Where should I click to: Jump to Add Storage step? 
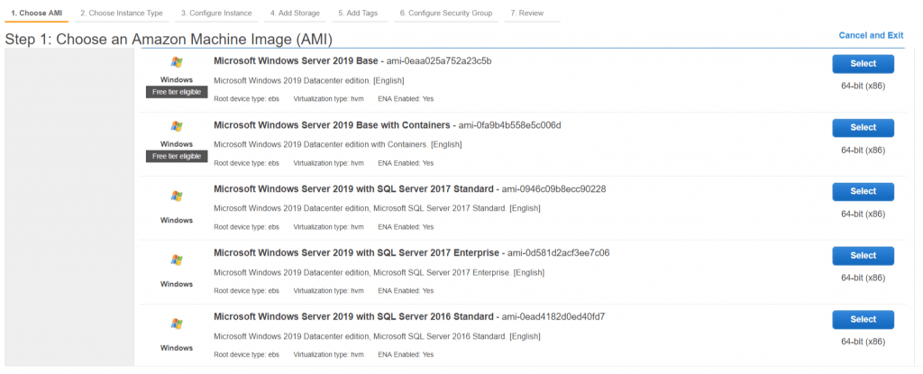tap(295, 13)
